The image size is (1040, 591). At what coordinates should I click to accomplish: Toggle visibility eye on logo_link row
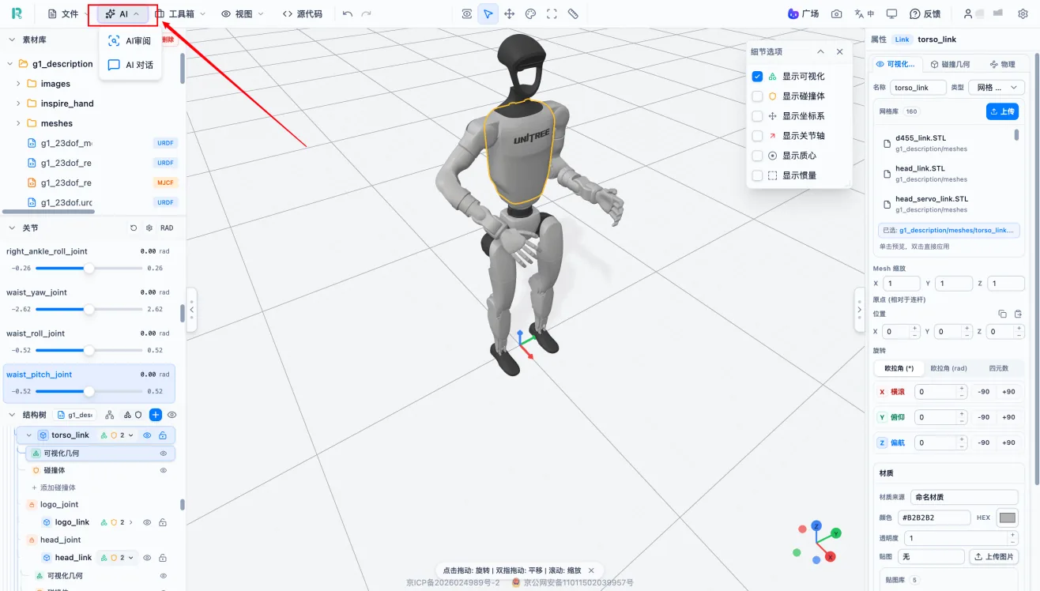147,522
